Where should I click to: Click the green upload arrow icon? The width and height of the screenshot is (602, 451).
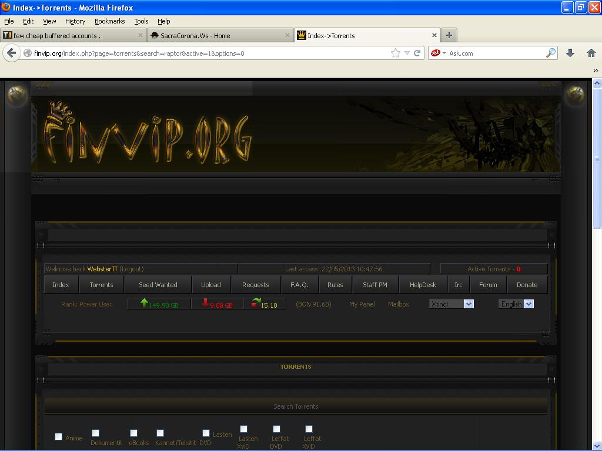(144, 303)
